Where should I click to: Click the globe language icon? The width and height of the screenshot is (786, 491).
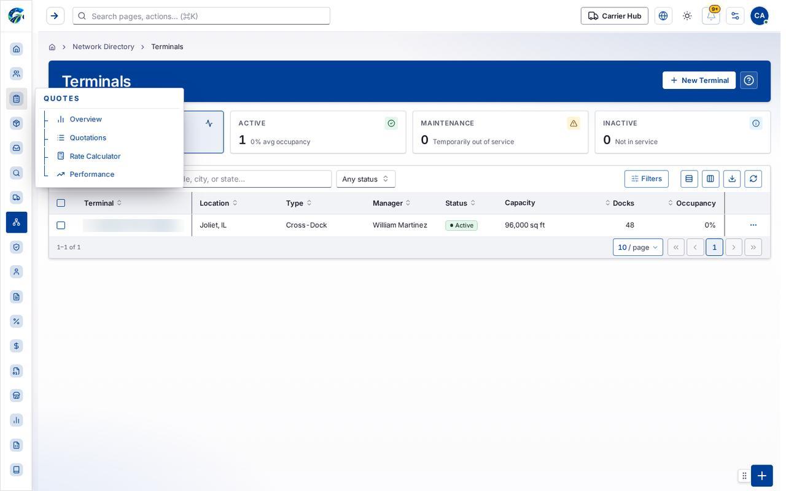coord(663,16)
